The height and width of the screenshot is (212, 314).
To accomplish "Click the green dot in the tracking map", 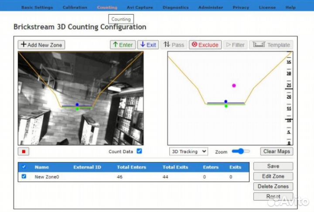I will (x=226, y=106).
